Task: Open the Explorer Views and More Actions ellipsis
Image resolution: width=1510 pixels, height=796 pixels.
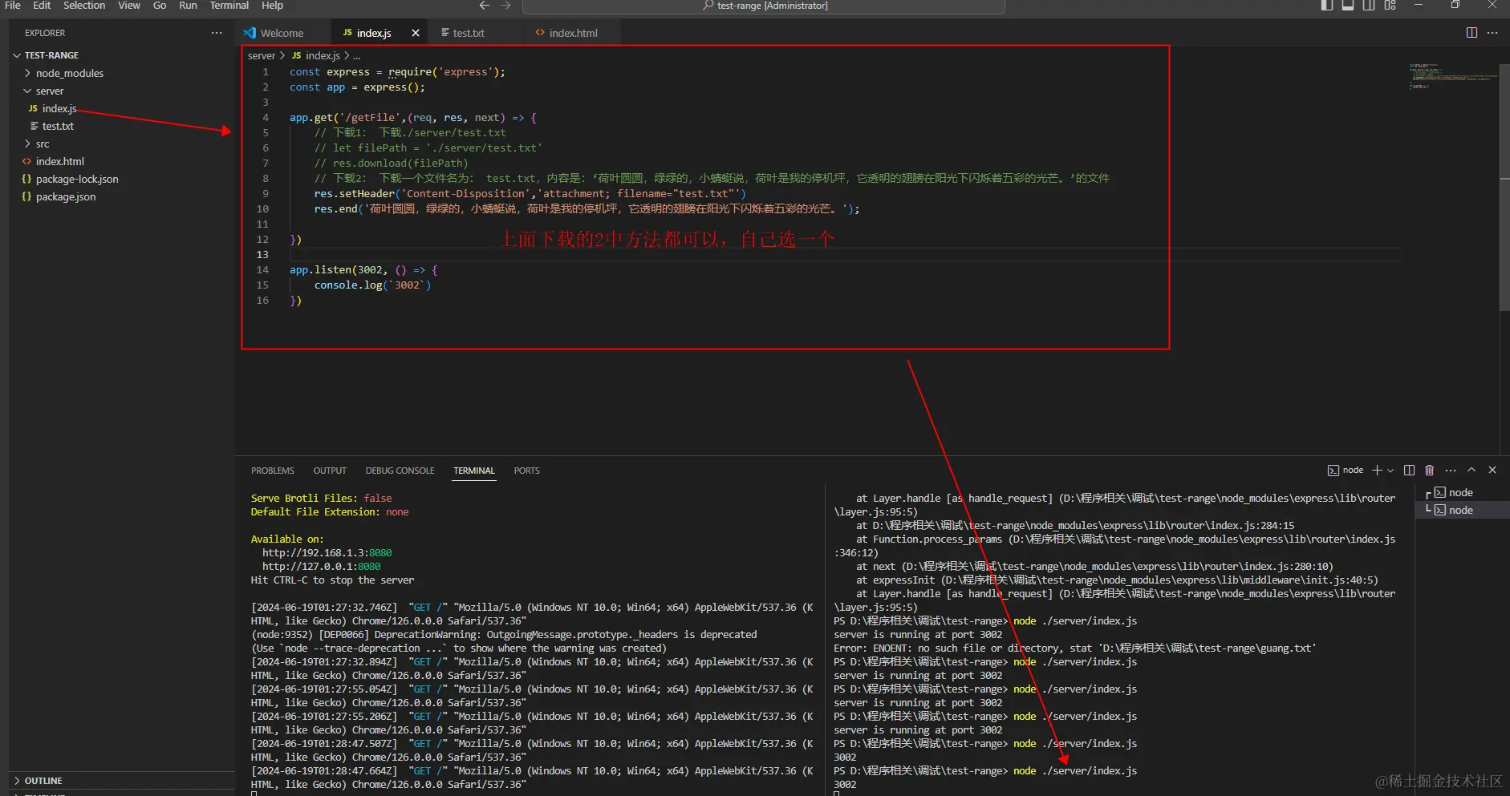Action: coord(217,33)
